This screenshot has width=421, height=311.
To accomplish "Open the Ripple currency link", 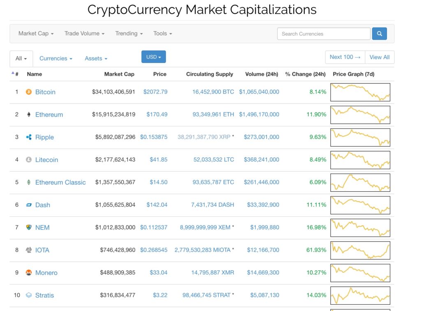I will 44,137.
